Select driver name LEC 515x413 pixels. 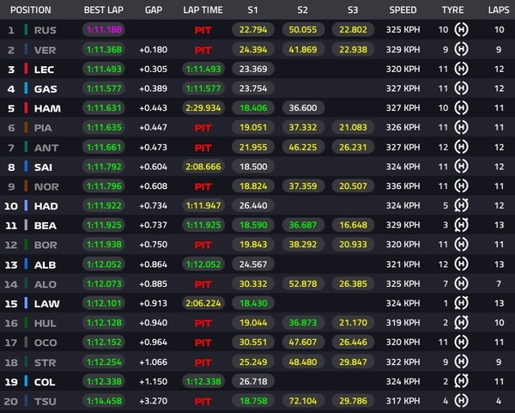pyautogui.click(x=45, y=70)
